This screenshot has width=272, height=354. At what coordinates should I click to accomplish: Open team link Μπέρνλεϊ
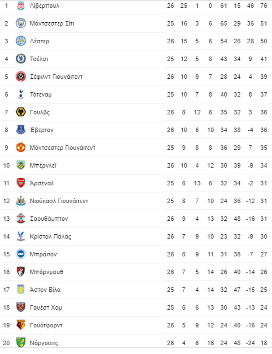pos(43,165)
